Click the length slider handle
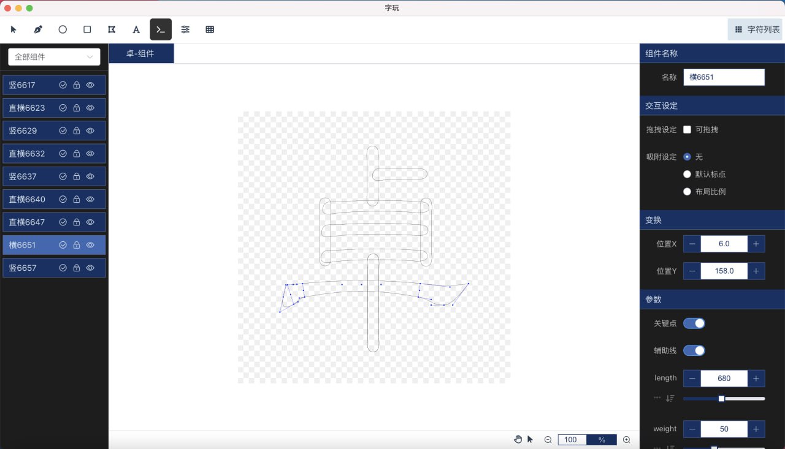The width and height of the screenshot is (785, 449). [721, 399]
